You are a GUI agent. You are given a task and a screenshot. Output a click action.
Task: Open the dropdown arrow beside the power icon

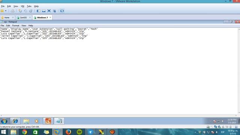pyautogui.click(x=6, y=11)
